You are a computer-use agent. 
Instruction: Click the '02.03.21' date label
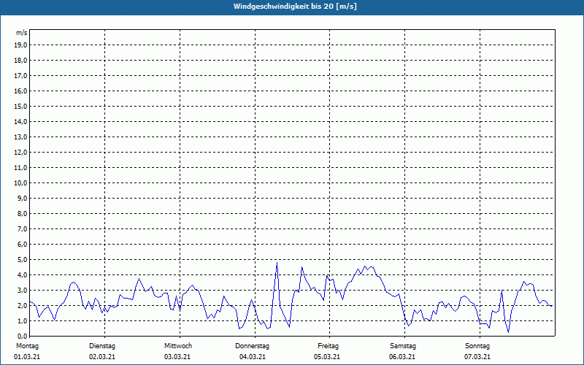(102, 357)
